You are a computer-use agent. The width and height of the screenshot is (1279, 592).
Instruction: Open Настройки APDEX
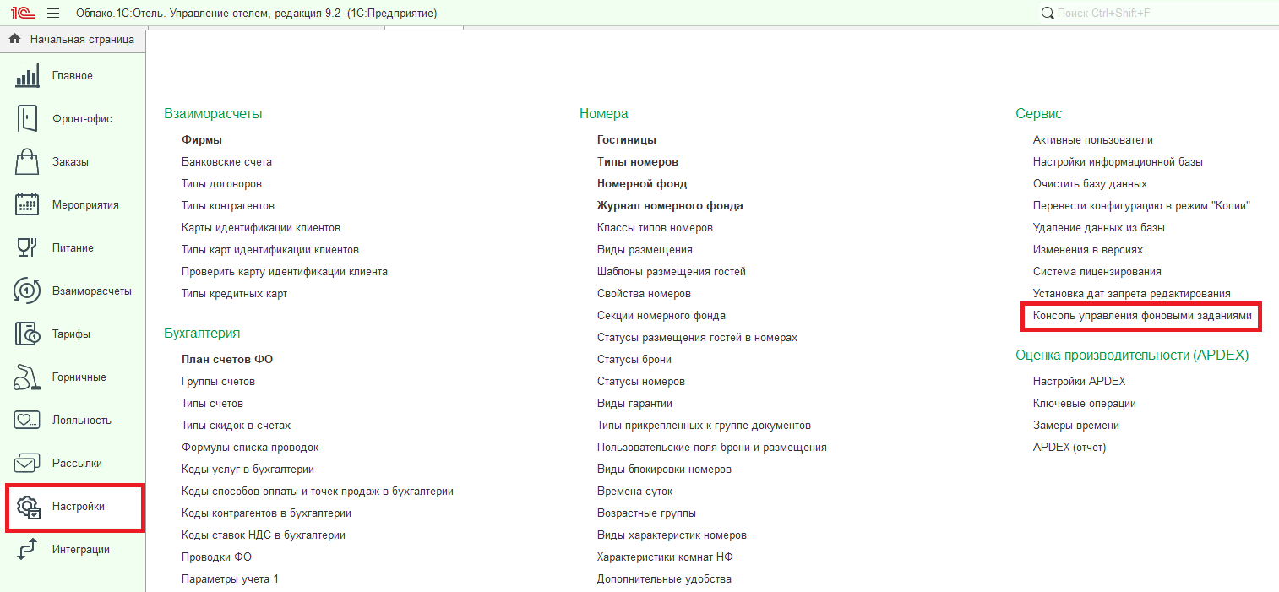(x=1080, y=381)
